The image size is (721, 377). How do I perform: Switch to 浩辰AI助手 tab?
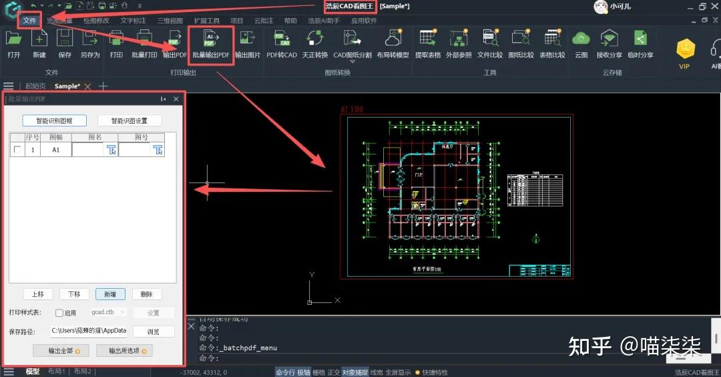coord(324,21)
